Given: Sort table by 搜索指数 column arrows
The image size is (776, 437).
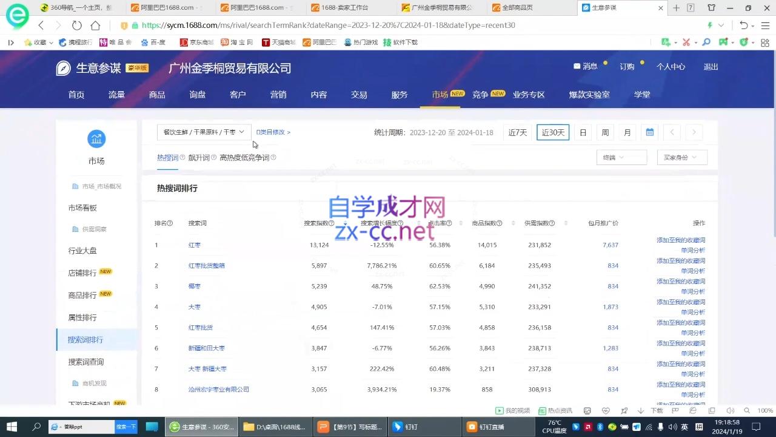Looking at the screenshot, I should (345, 223).
